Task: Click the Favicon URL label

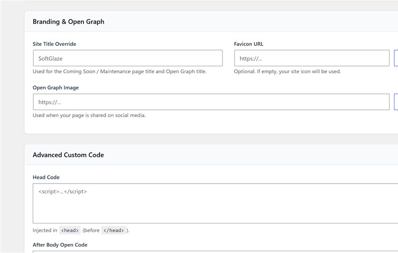Action: 248,44
